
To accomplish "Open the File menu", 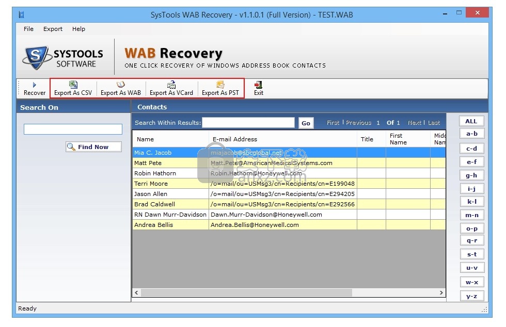I will click(28, 29).
